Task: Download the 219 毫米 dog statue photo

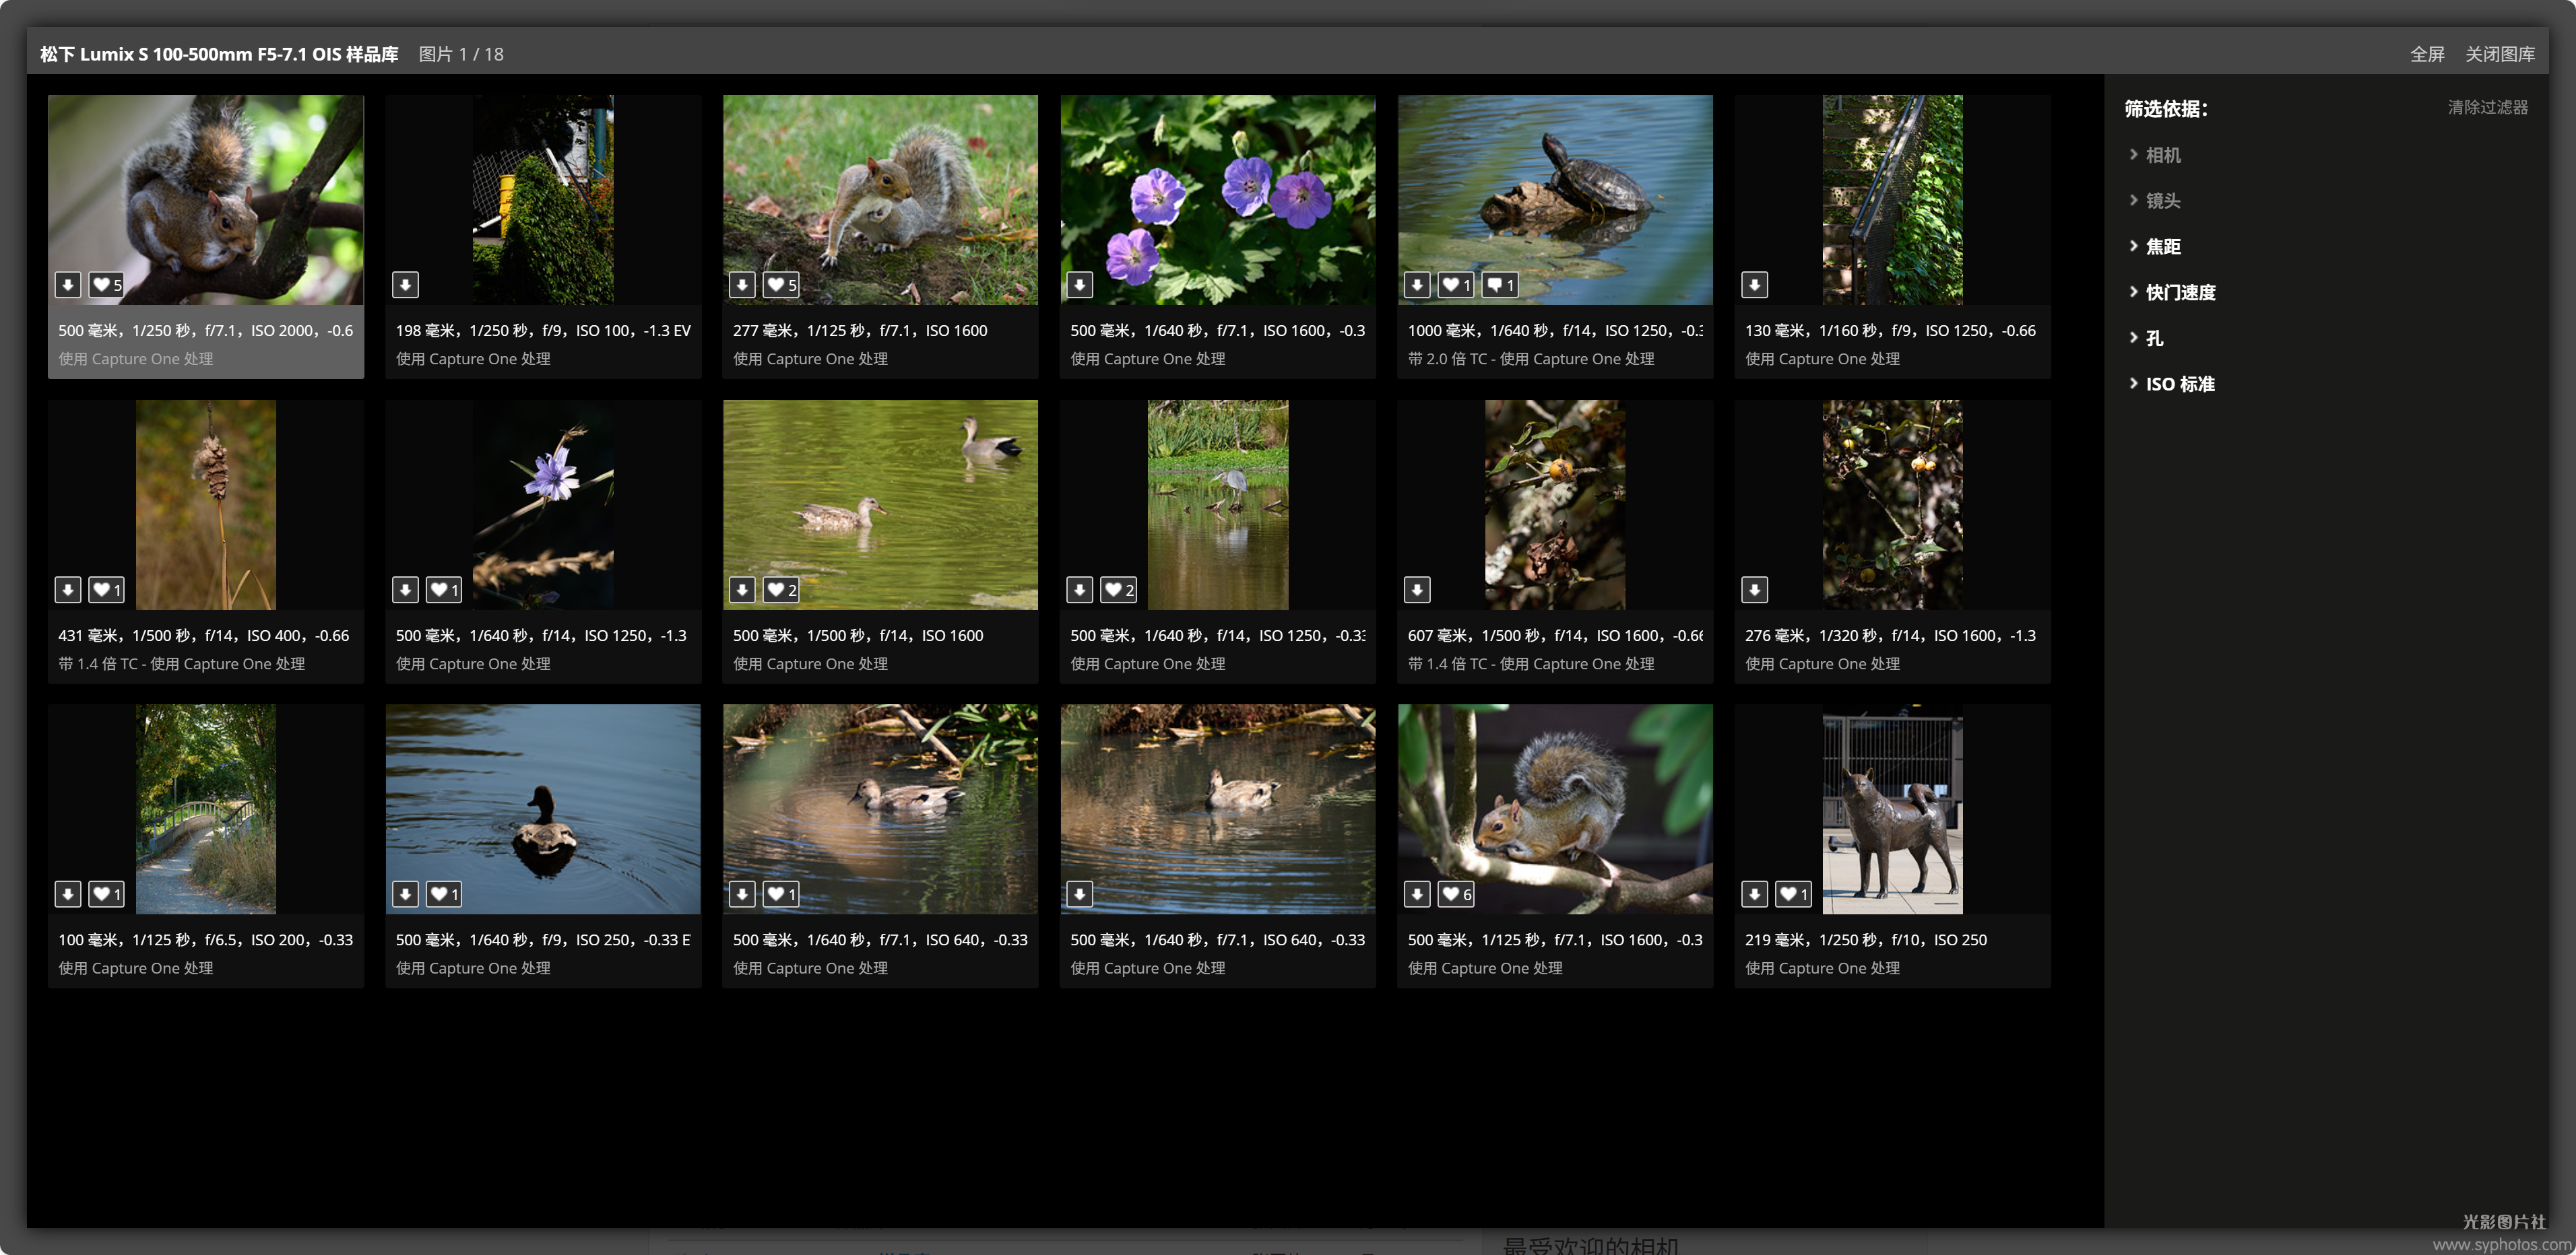Action: click(x=1755, y=894)
